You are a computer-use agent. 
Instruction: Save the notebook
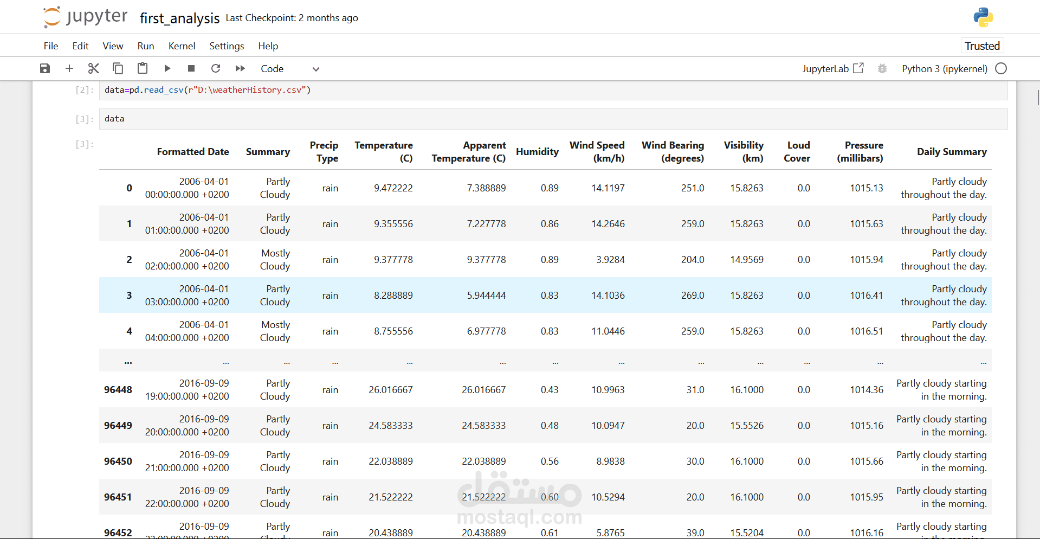click(x=44, y=68)
